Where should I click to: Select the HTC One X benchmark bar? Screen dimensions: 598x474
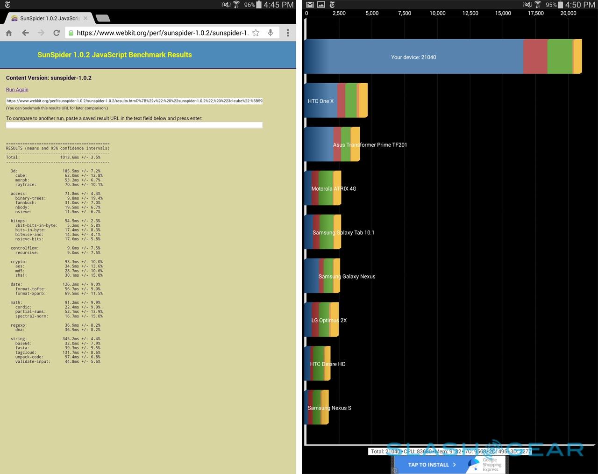coord(336,101)
